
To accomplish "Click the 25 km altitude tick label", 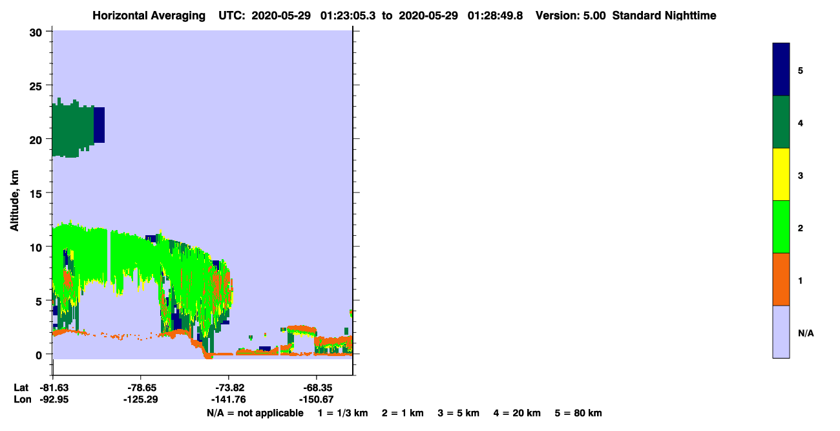I will point(37,86).
